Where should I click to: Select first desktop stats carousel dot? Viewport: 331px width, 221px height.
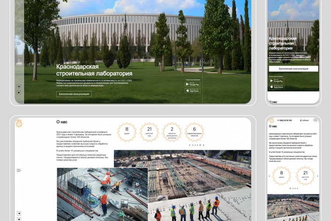pyautogui.click(x=193, y=145)
